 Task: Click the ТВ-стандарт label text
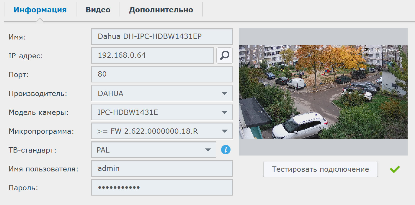tap(32, 150)
